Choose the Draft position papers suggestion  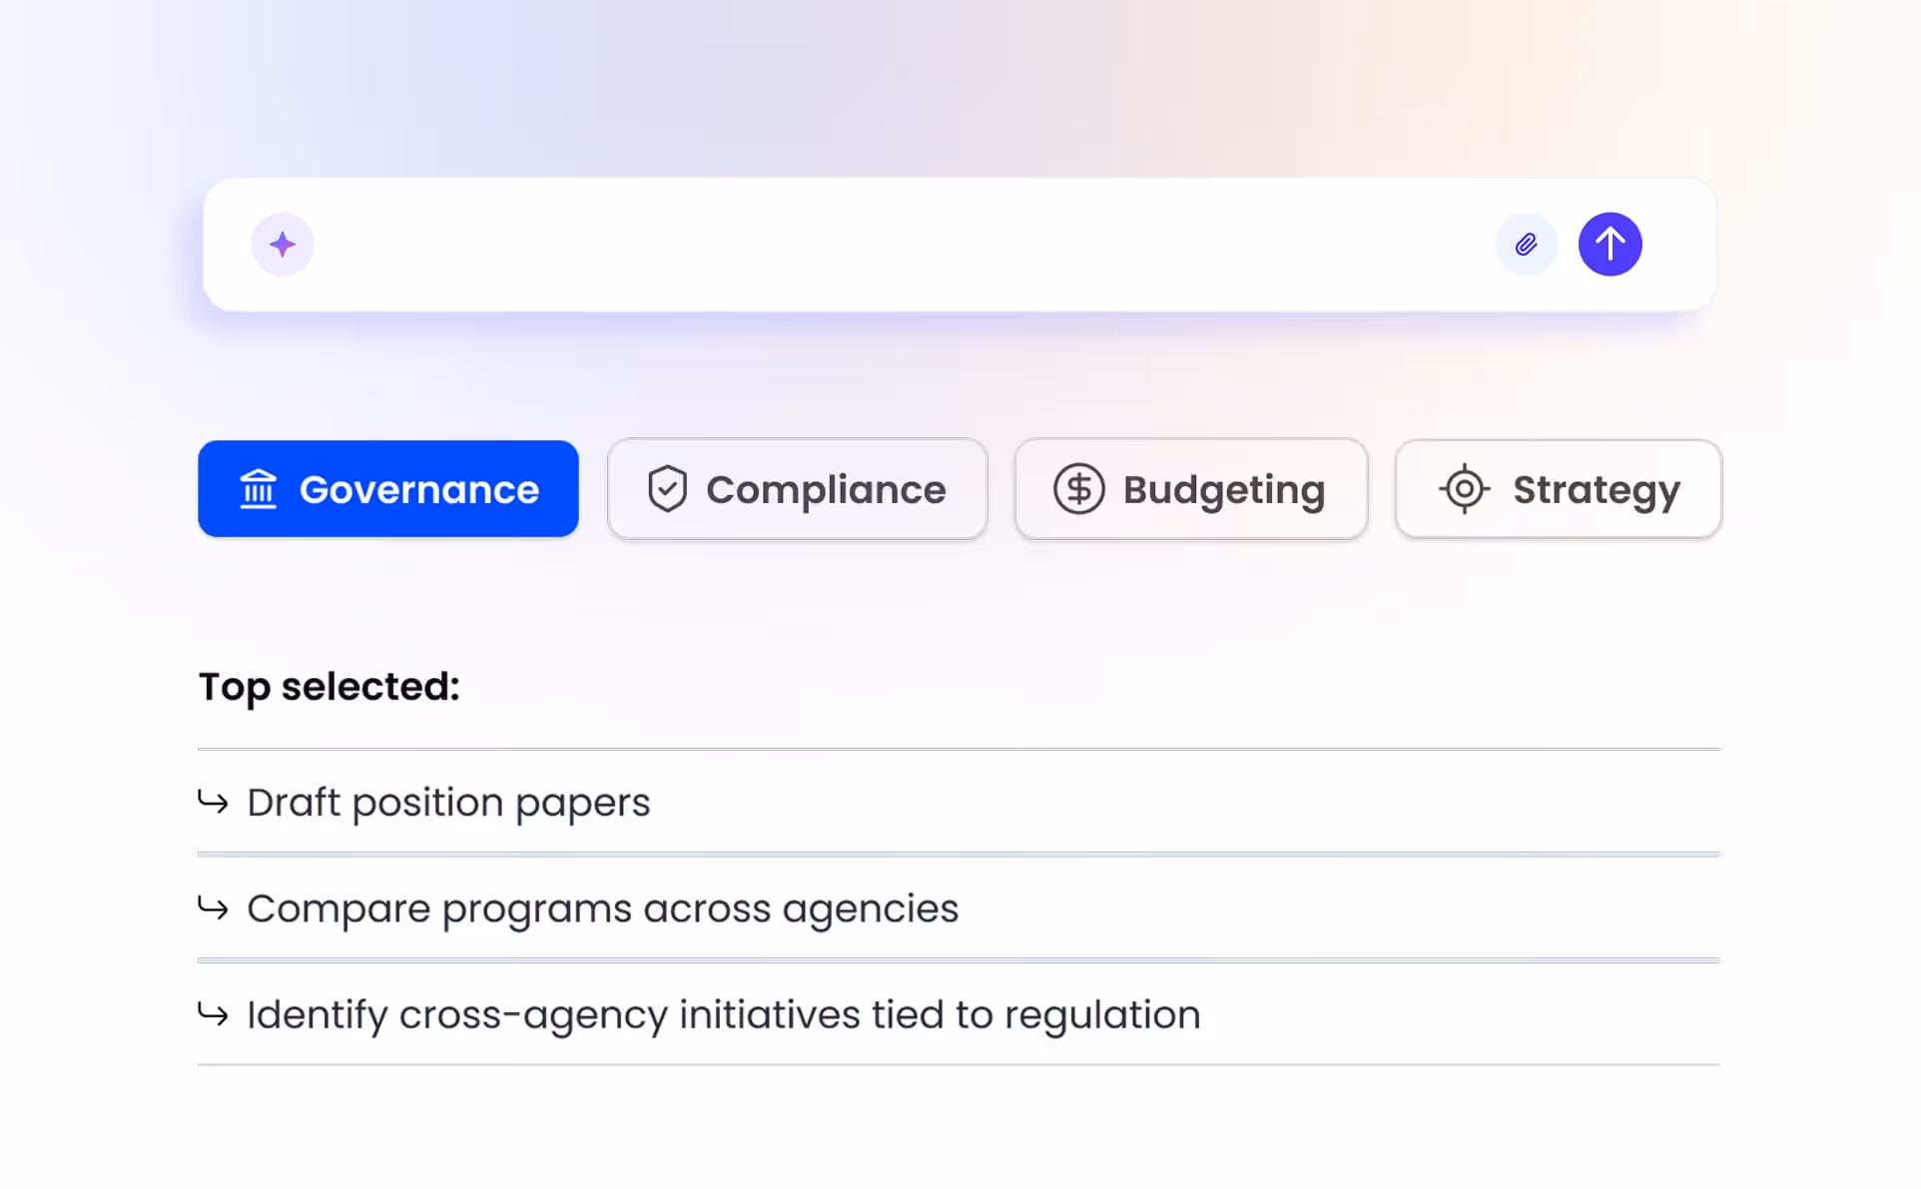pyautogui.click(x=448, y=803)
